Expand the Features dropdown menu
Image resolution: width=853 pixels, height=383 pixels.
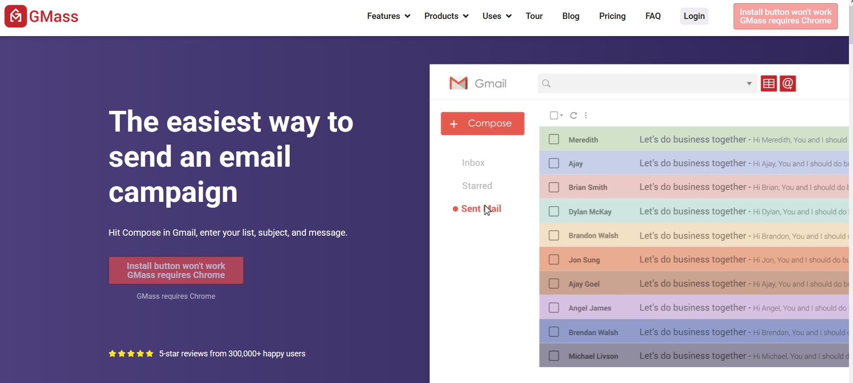388,16
